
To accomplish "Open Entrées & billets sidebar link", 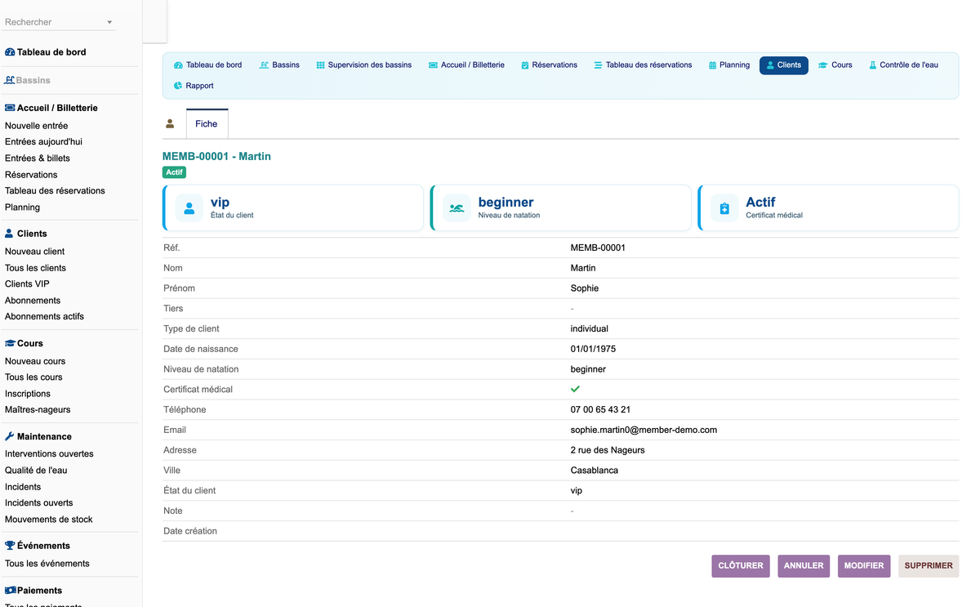I will click(x=38, y=158).
